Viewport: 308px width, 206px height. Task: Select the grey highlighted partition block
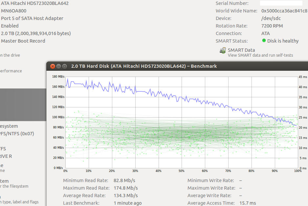click(23, 105)
